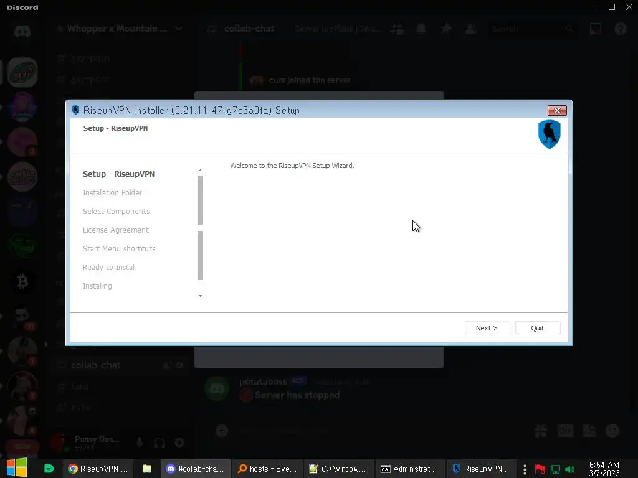Open the Windows Start menu
Viewport: 638px width, 478px height.
pos(17,467)
